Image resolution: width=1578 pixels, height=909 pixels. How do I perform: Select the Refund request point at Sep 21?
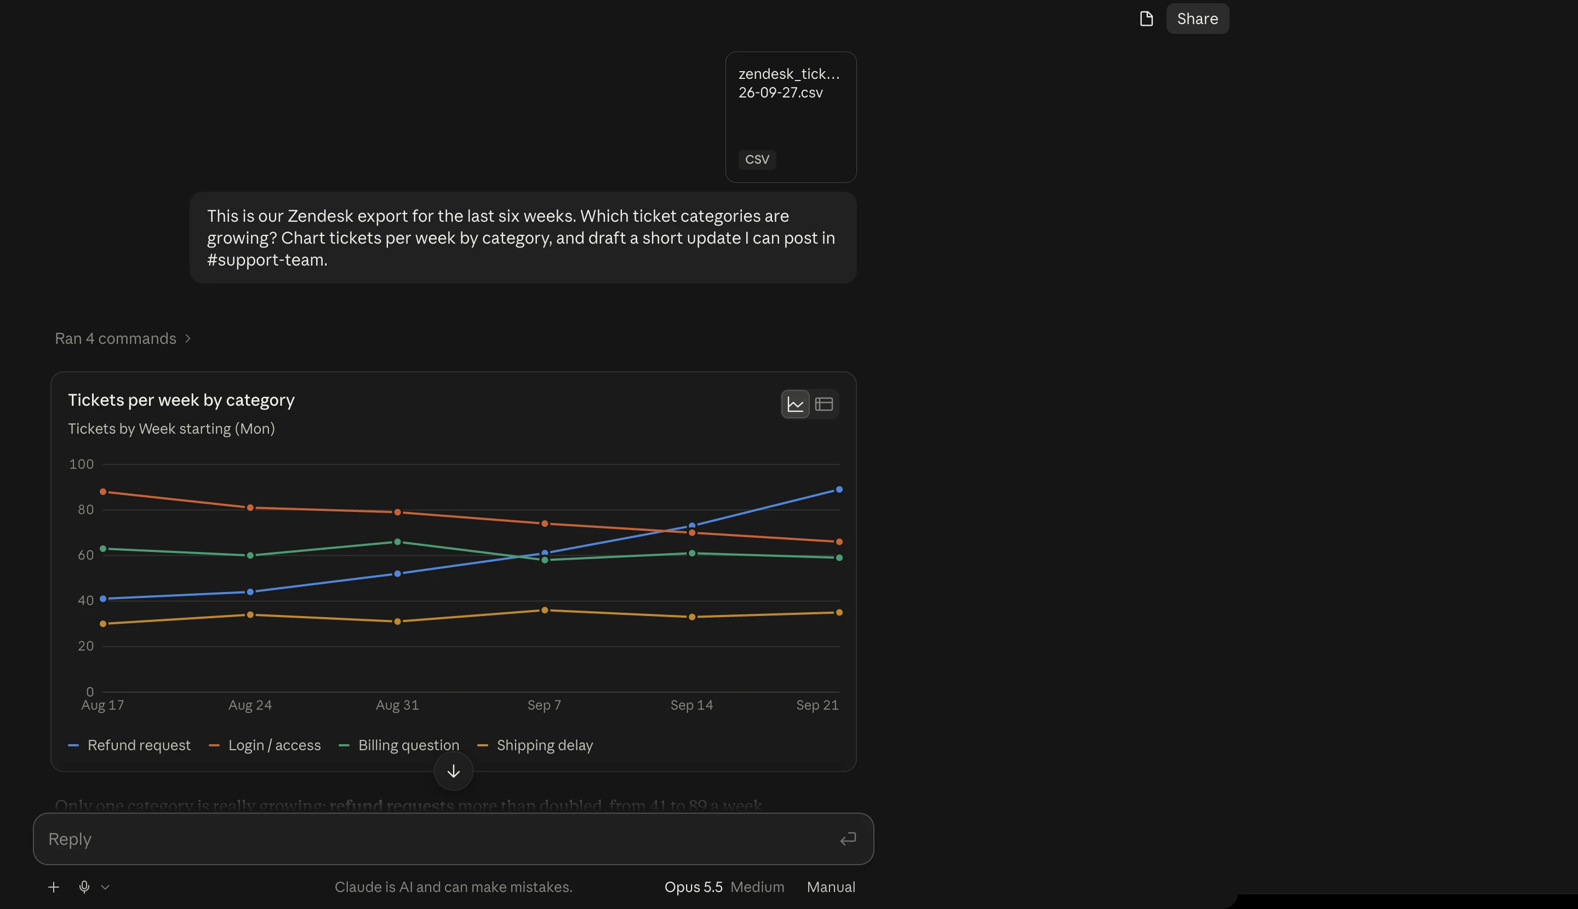[x=838, y=490]
